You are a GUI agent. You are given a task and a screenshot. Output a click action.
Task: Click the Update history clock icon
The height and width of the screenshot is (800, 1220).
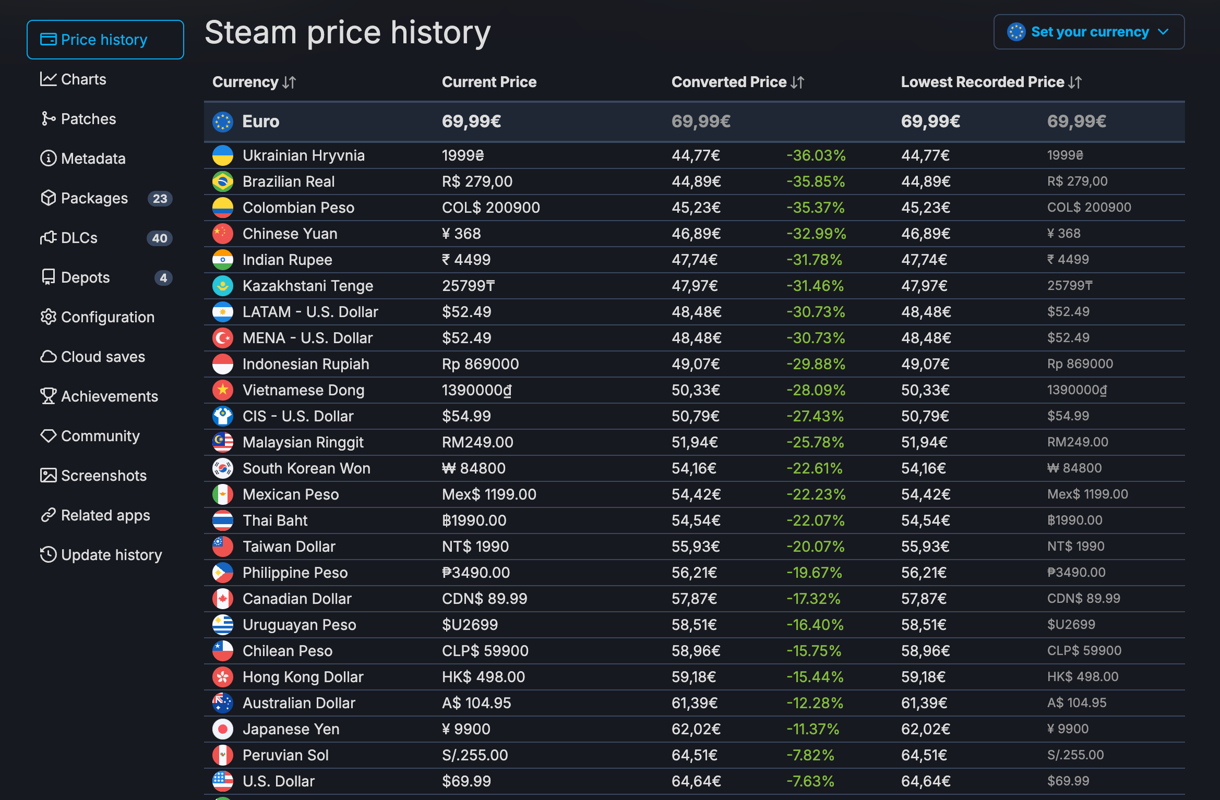[x=48, y=554]
